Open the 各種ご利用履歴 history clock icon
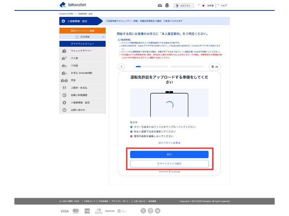 [64, 95]
